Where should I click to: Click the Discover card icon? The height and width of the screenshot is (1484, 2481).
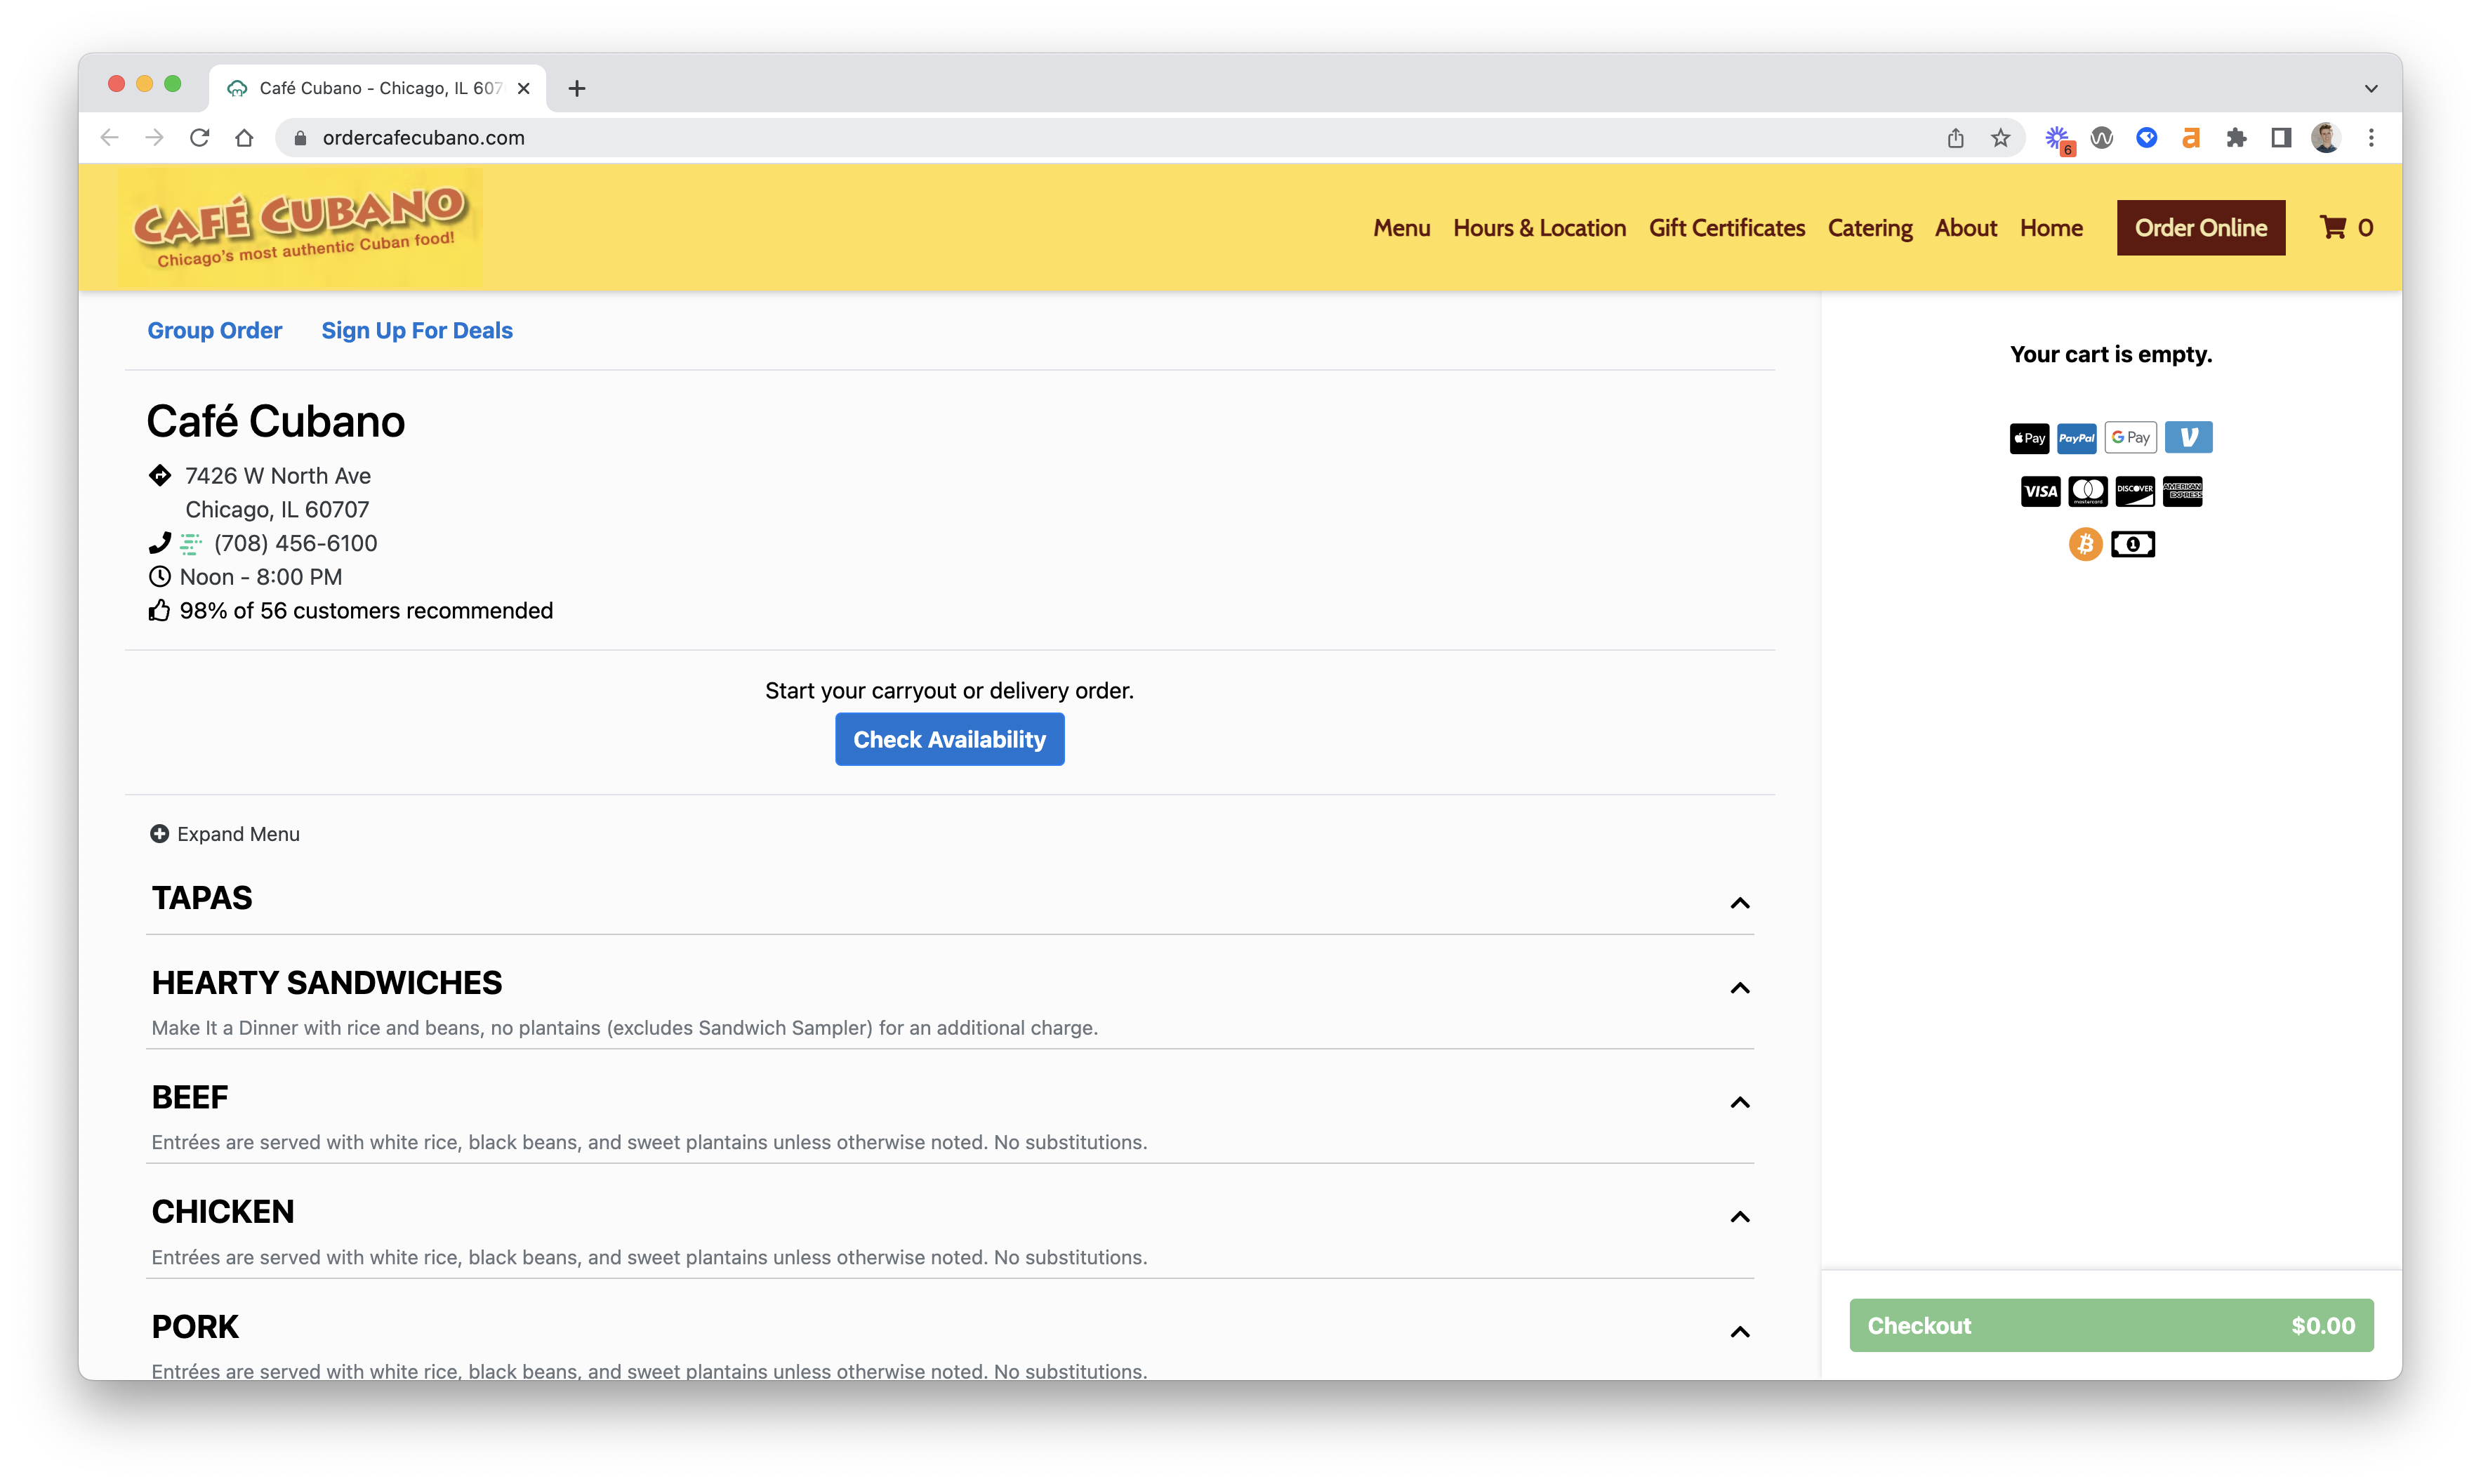[2135, 491]
